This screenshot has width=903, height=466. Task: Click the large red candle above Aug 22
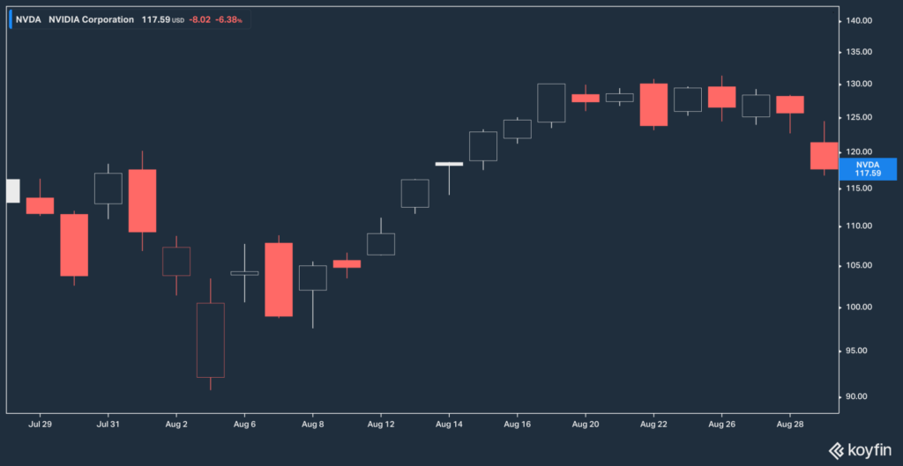(x=653, y=105)
